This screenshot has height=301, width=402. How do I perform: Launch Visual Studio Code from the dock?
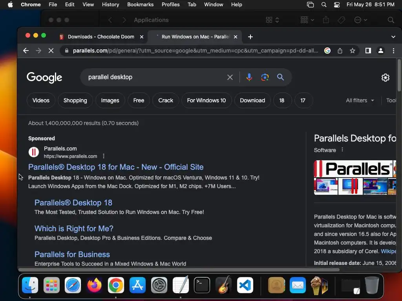(x=245, y=285)
